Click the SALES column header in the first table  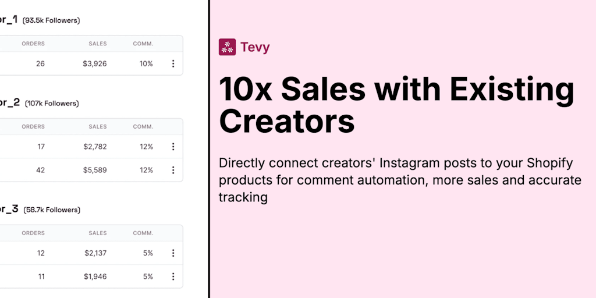pyautogui.click(x=98, y=44)
